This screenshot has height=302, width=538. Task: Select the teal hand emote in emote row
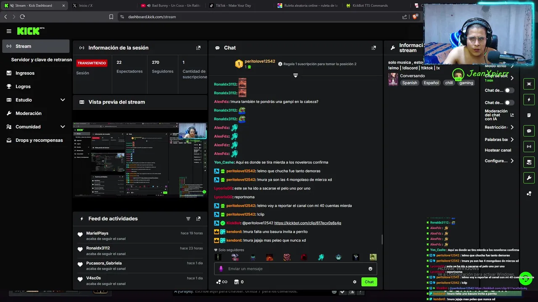coord(321,257)
